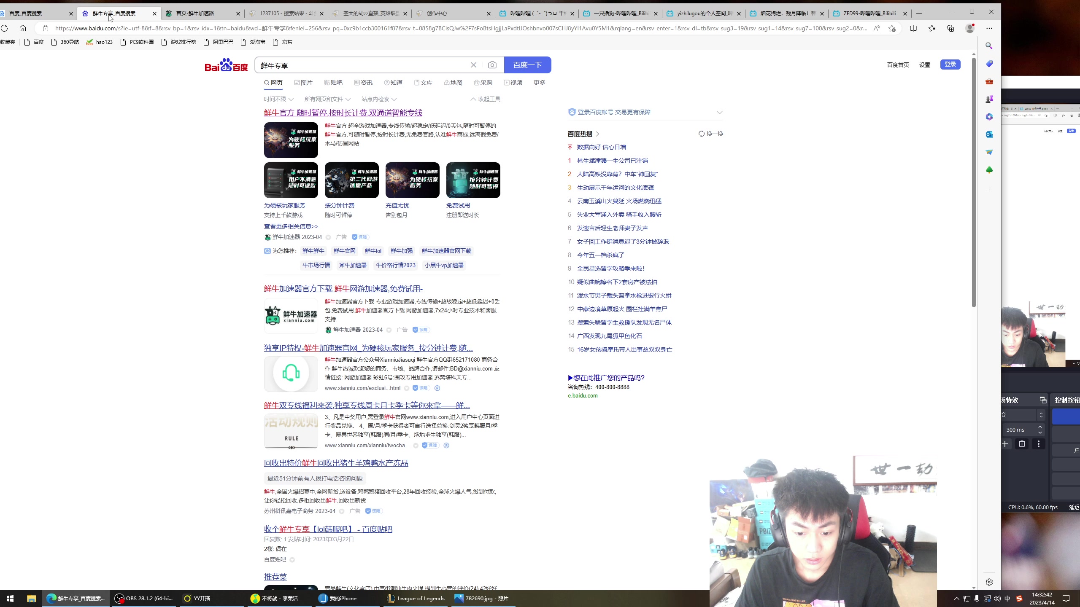Open green tree icon in Edge sidebar
This screenshot has height=607, width=1080.
point(989,170)
